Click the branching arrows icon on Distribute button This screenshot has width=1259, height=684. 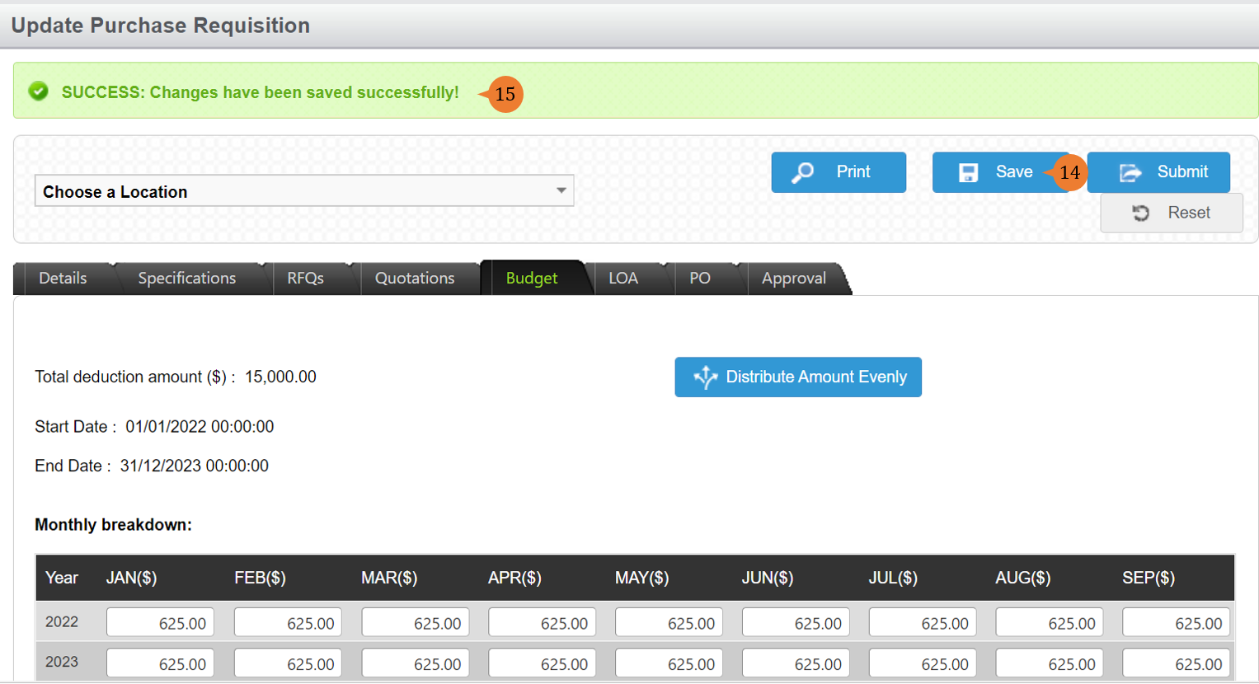(x=705, y=377)
